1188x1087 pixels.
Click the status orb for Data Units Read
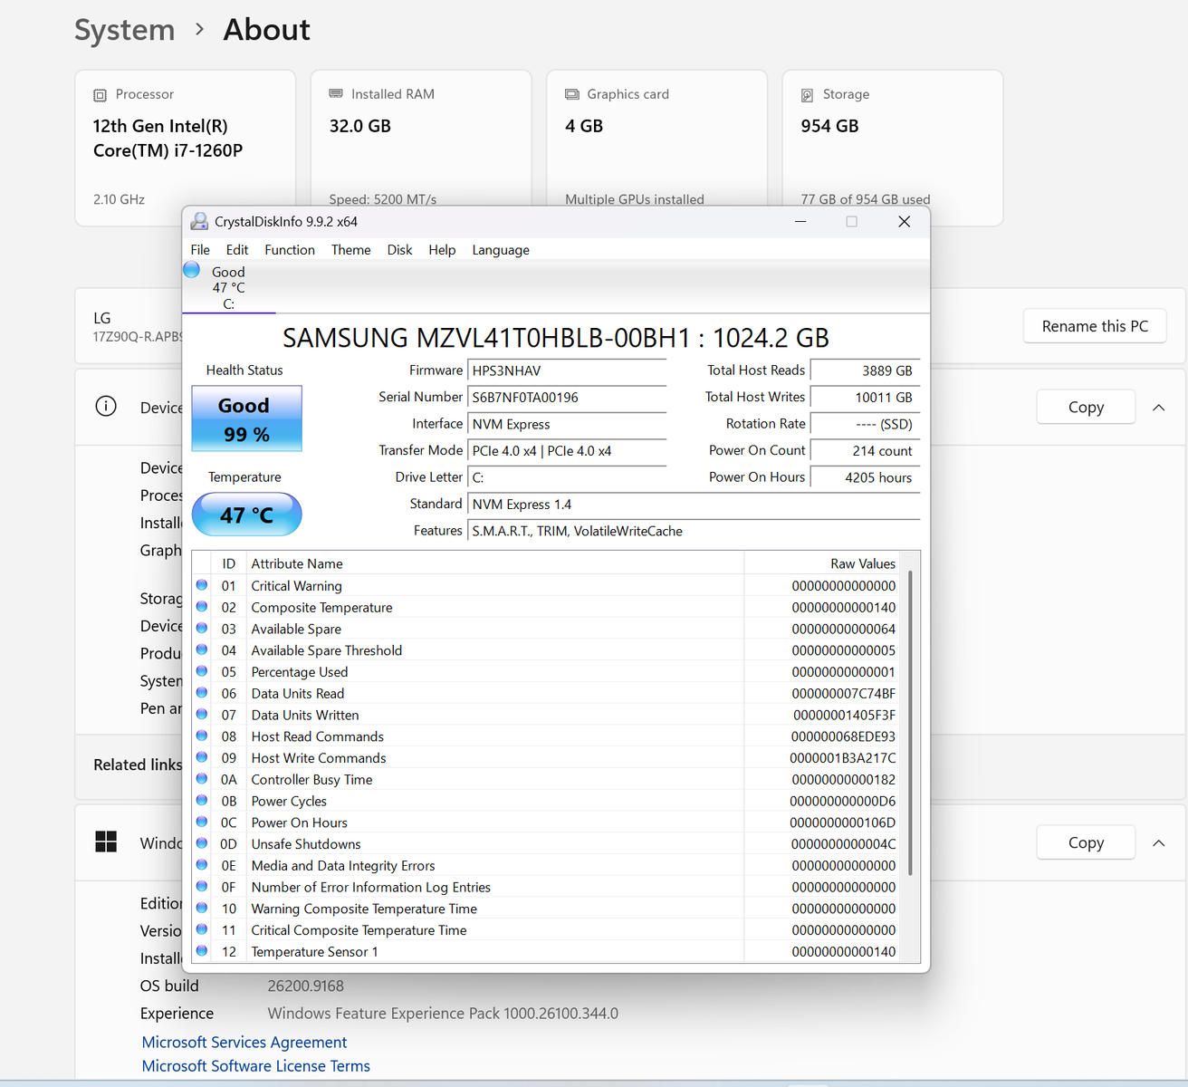[x=202, y=693]
